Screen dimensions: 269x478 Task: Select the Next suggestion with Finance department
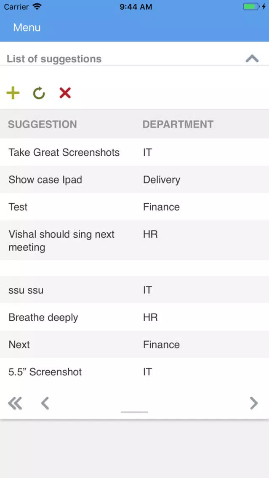pyautogui.click(x=135, y=345)
